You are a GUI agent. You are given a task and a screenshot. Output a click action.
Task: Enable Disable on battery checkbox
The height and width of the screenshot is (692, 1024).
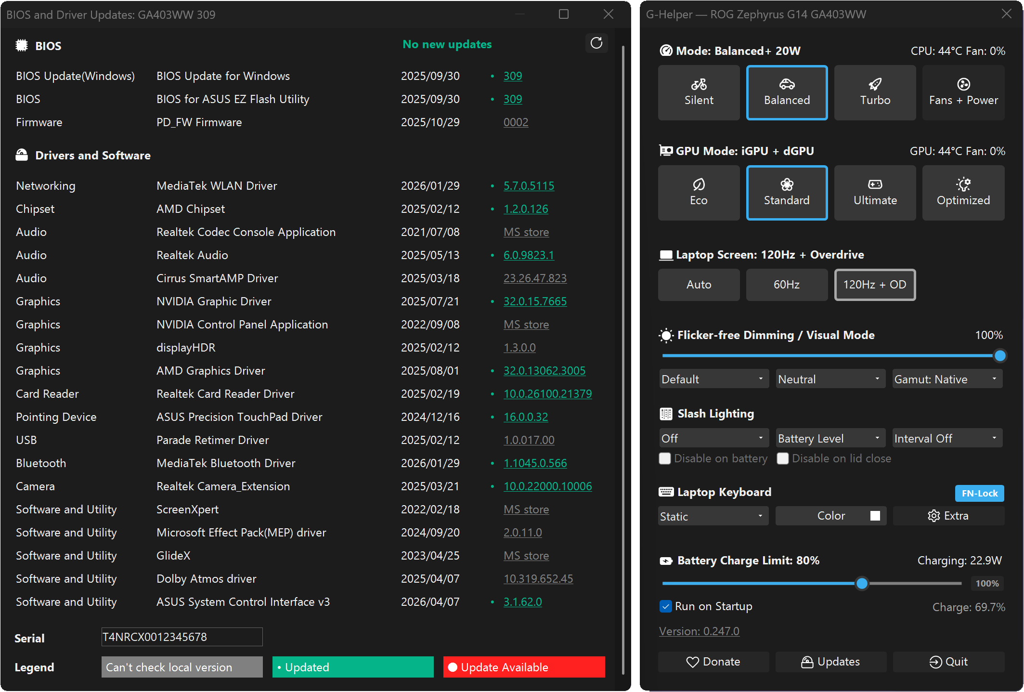[665, 458]
